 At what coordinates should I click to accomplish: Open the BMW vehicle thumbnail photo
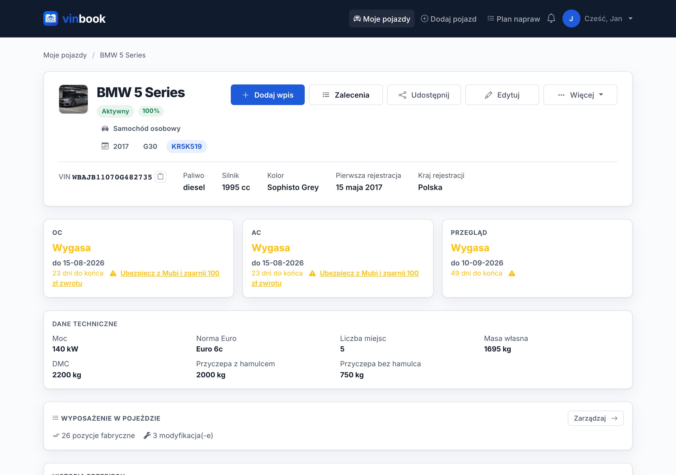[x=73, y=99]
